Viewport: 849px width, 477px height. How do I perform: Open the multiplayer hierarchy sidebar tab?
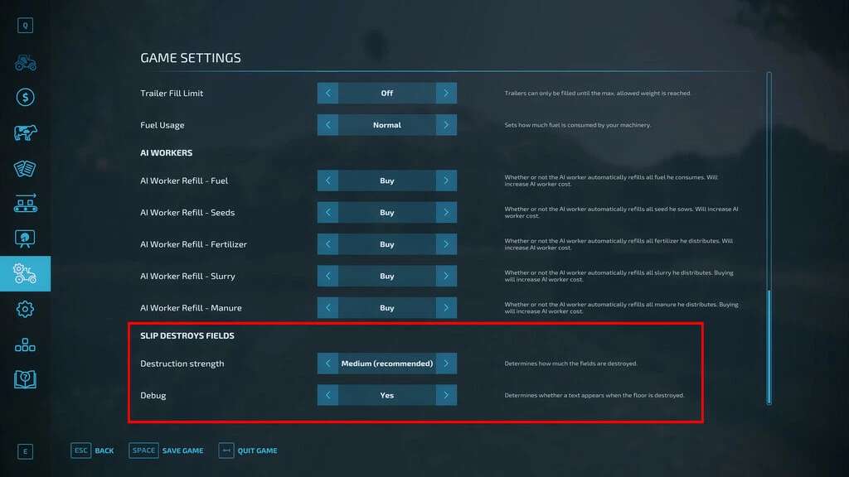point(25,344)
